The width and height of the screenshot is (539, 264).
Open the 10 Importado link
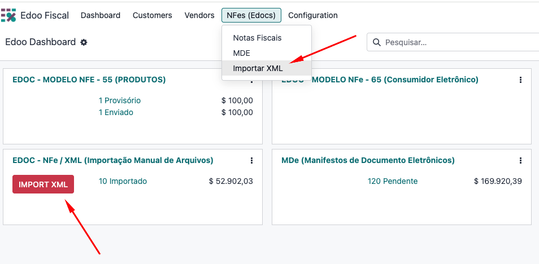click(x=123, y=181)
